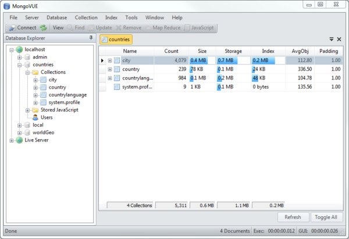Expand the Live Server node
349x239 pixels.
[12, 140]
